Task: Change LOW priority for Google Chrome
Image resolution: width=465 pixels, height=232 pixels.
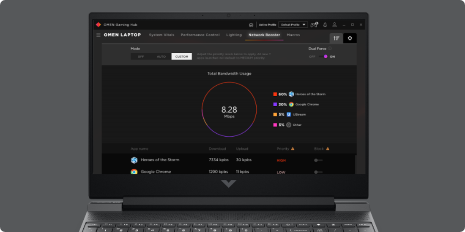Action: pyautogui.click(x=281, y=172)
